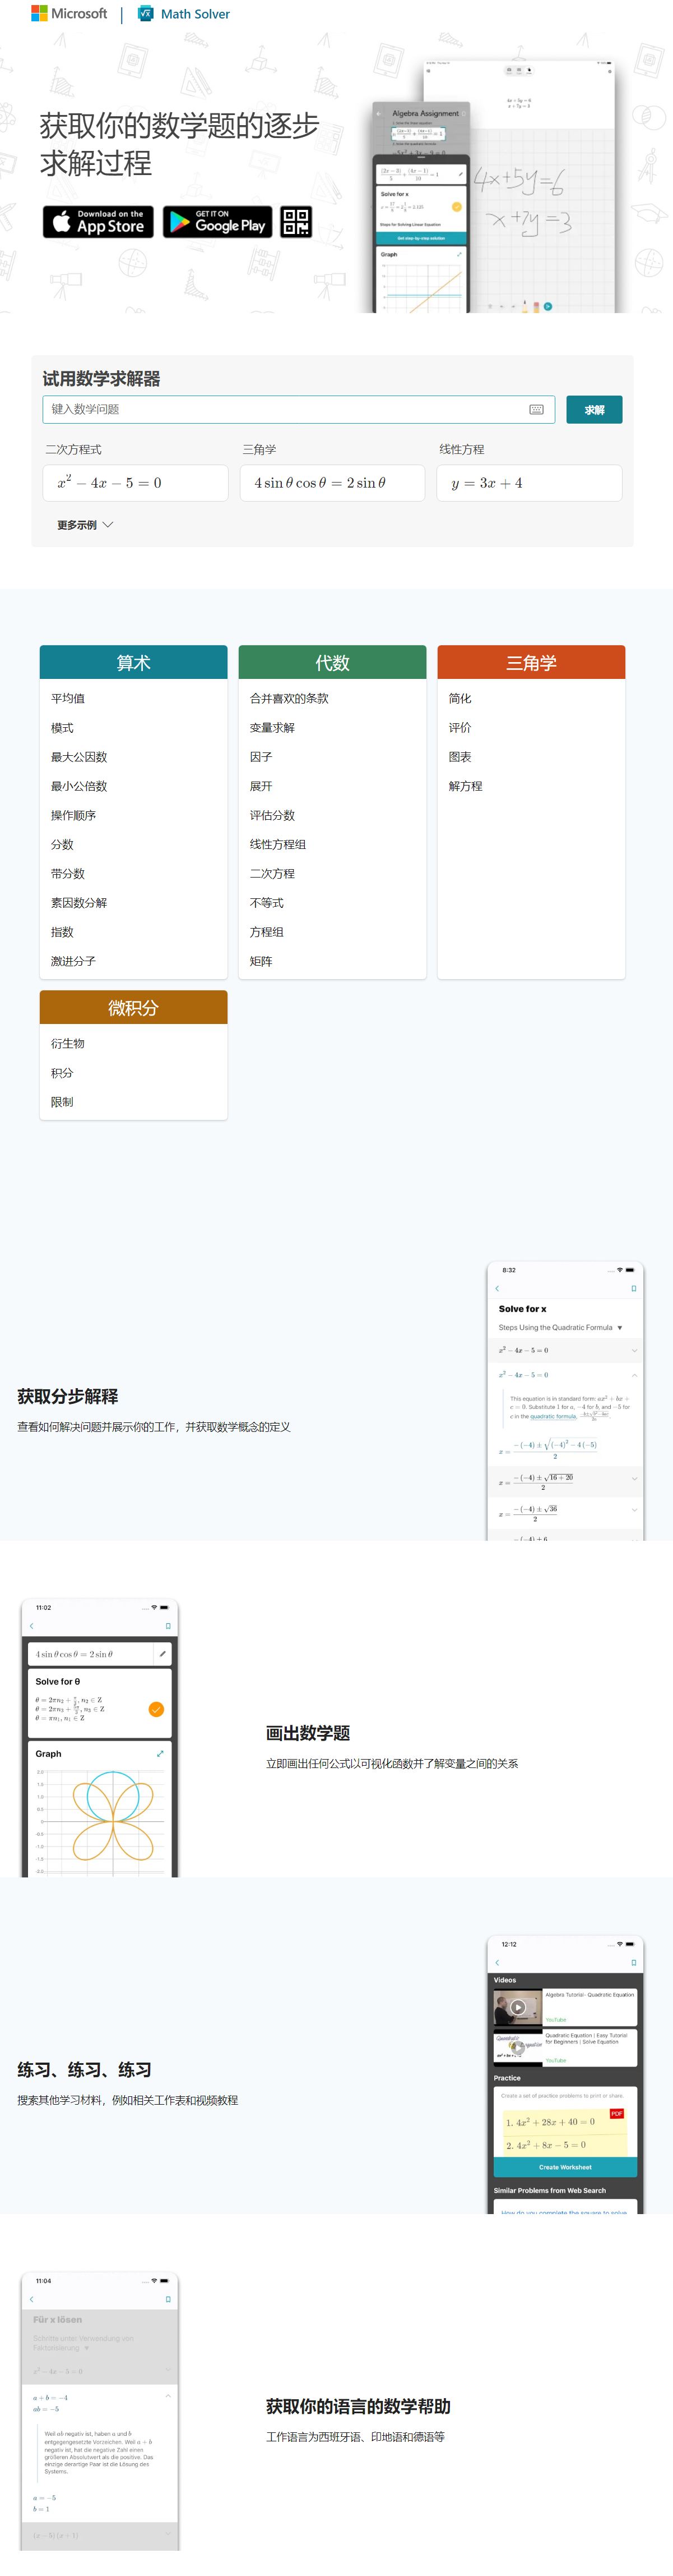Open the 微积分 category header
Viewport: 673px width, 2576px height.
(x=134, y=1008)
